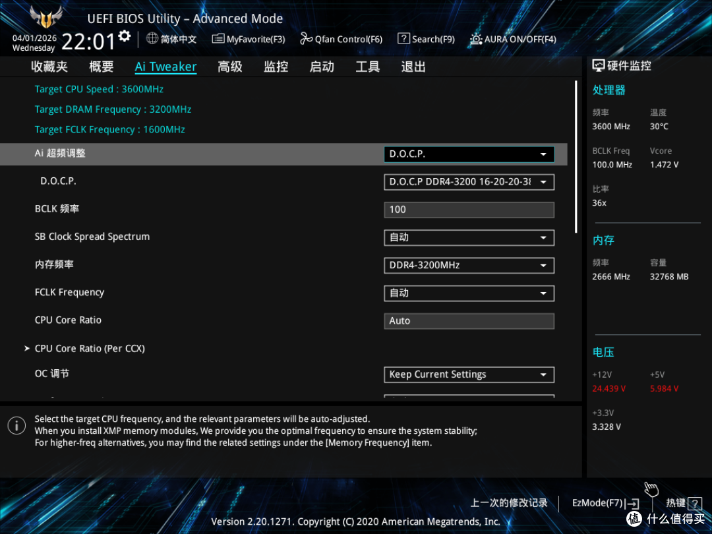Image resolution: width=712 pixels, height=534 pixels.
Task: Open the 收藏夹 tab
Action: coord(49,67)
